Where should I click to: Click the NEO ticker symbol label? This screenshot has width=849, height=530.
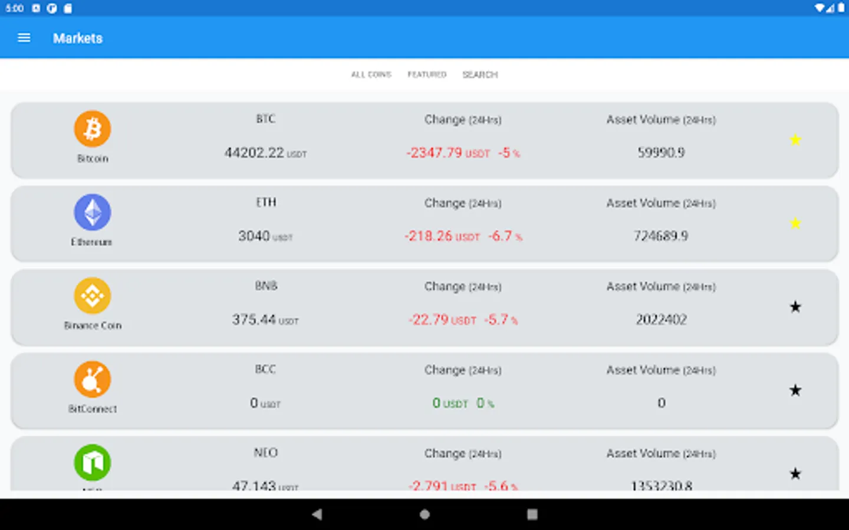[265, 453]
